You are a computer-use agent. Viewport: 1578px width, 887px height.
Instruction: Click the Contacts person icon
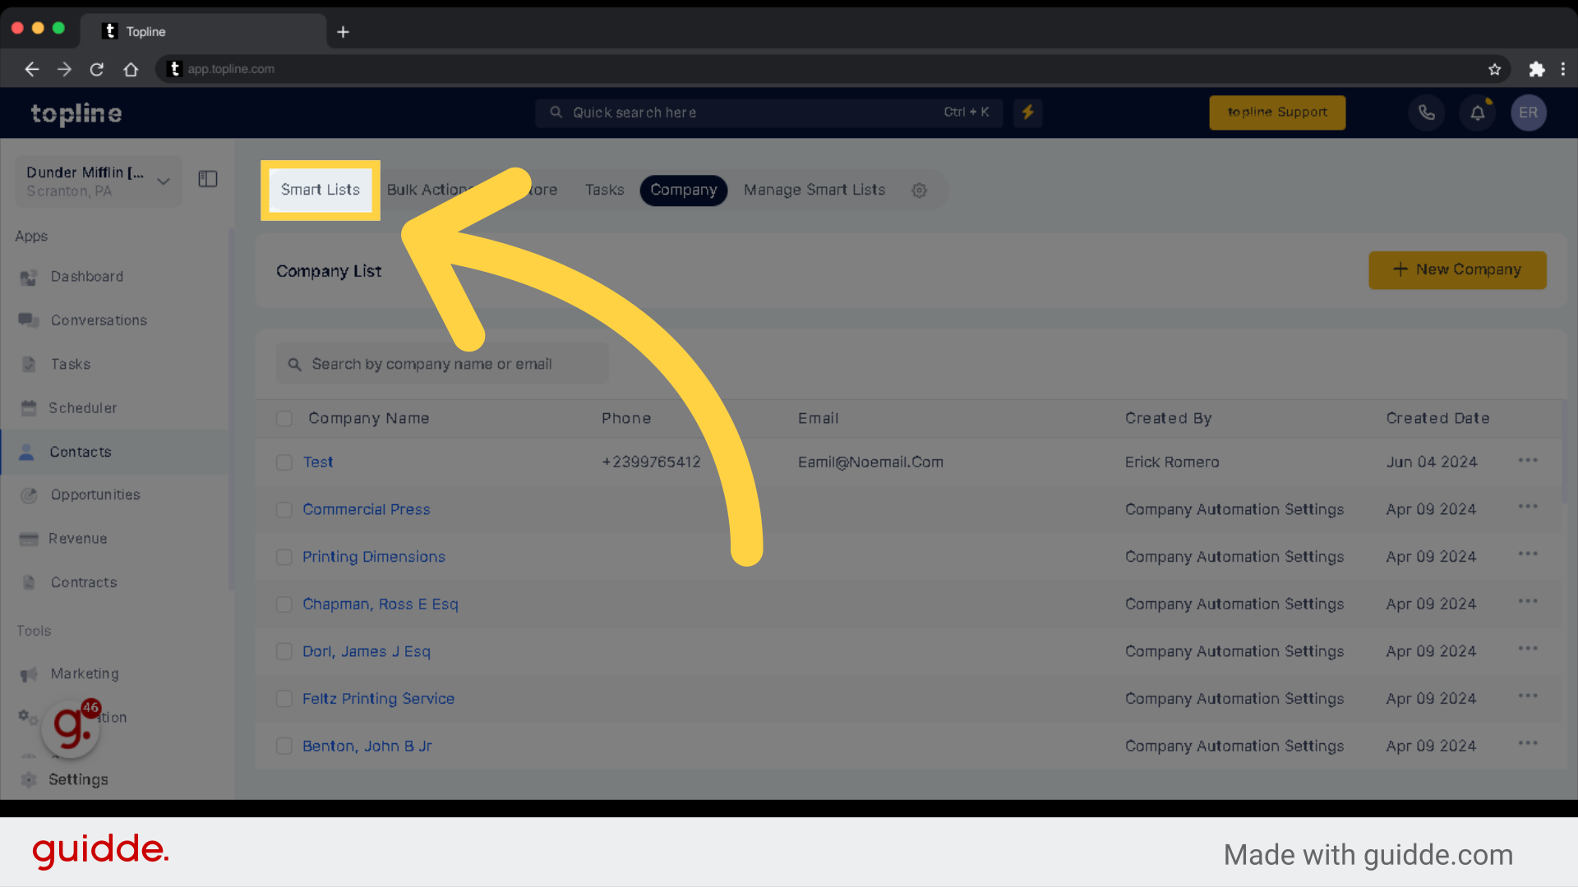point(26,452)
